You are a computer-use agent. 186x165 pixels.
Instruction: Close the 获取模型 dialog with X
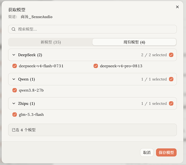(x=177, y=7)
